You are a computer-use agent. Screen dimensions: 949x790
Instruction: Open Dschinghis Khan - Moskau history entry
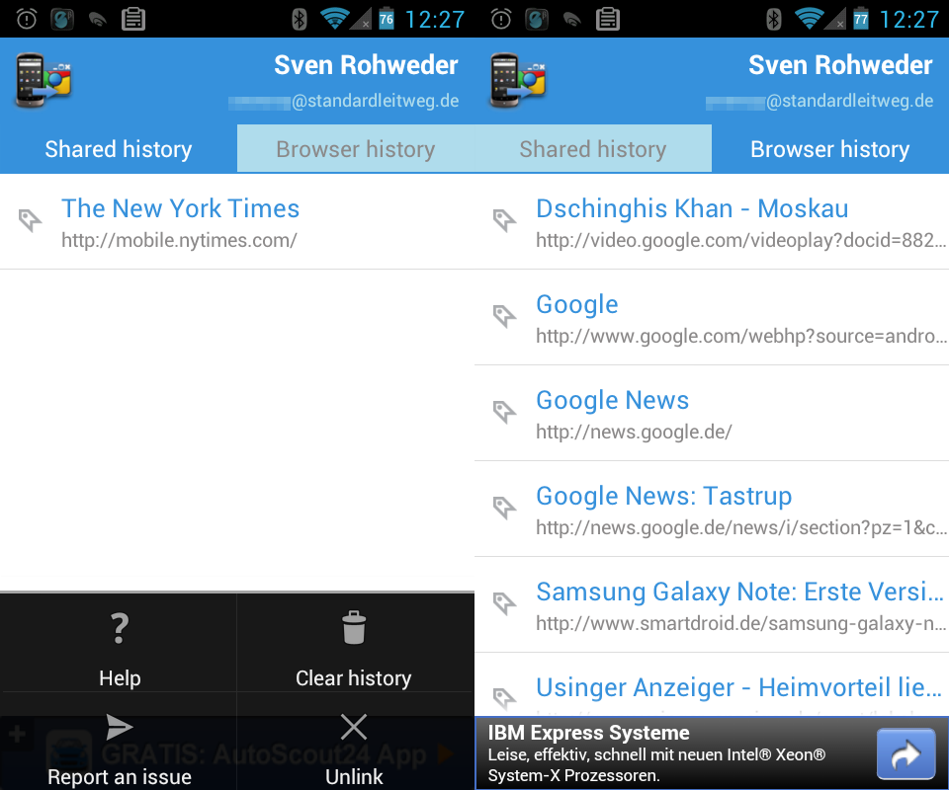pyautogui.click(x=712, y=222)
